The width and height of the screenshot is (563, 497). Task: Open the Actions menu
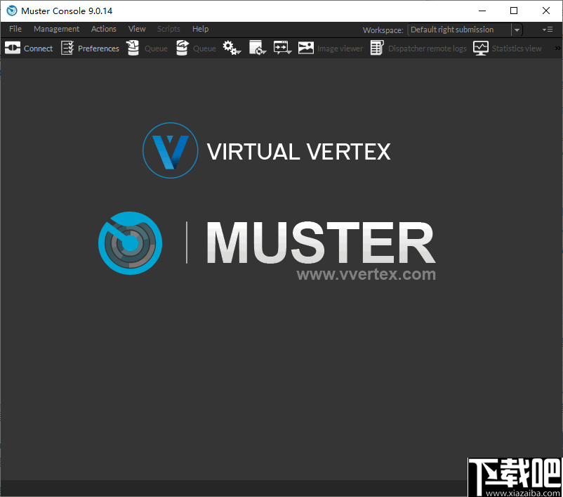[103, 29]
